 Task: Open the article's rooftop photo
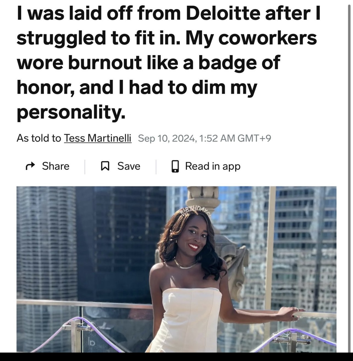point(176,269)
